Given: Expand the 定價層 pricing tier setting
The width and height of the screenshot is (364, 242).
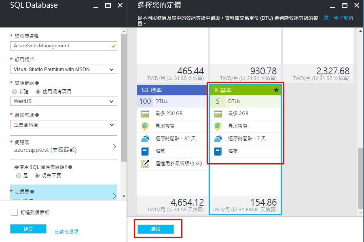Looking at the screenshot, I should [63, 193].
